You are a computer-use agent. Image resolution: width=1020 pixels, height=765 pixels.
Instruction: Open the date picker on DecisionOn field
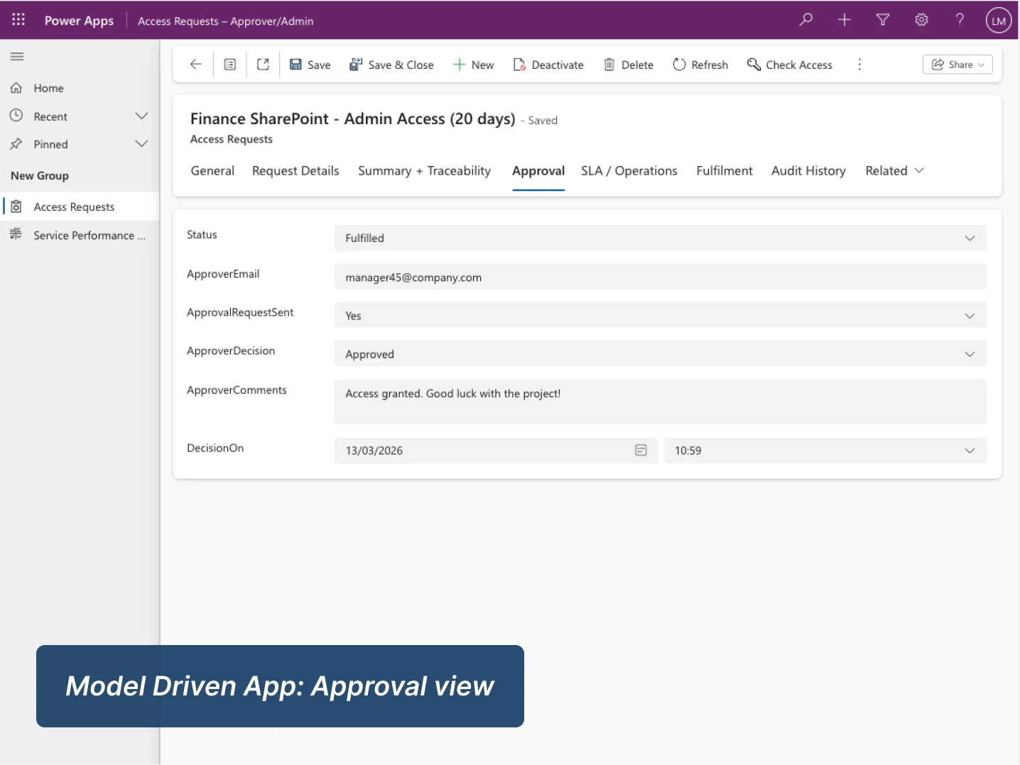[641, 450]
